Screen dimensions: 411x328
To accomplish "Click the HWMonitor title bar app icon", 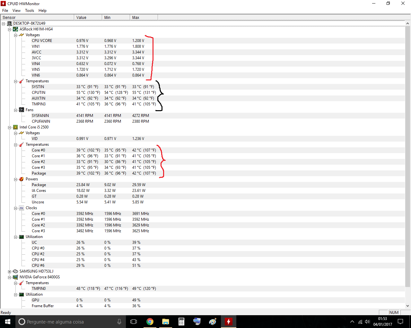I will pos(4,4).
